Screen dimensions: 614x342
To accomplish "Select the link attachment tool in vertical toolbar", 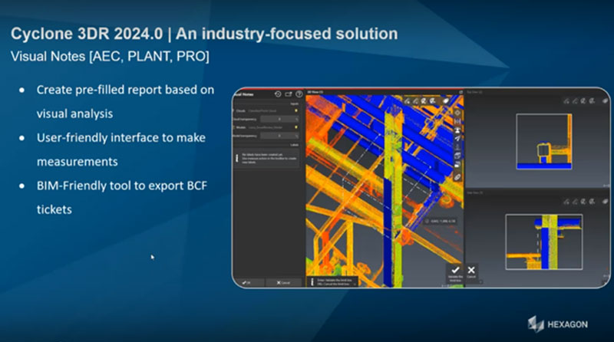I will 457,177.
